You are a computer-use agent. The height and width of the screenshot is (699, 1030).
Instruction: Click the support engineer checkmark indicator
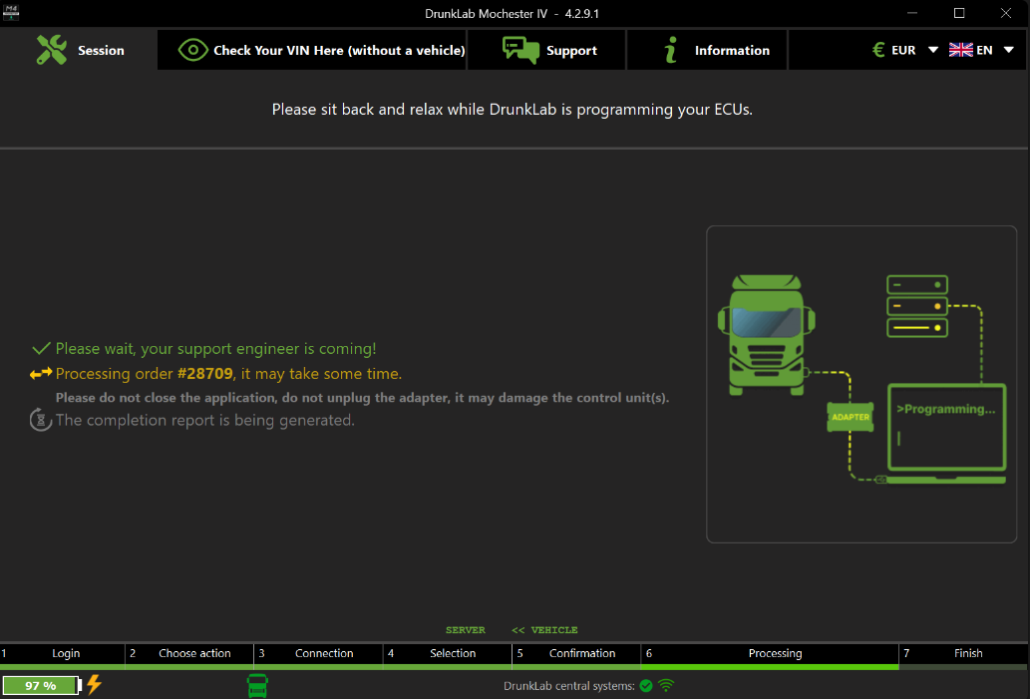[x=40, y=348]
